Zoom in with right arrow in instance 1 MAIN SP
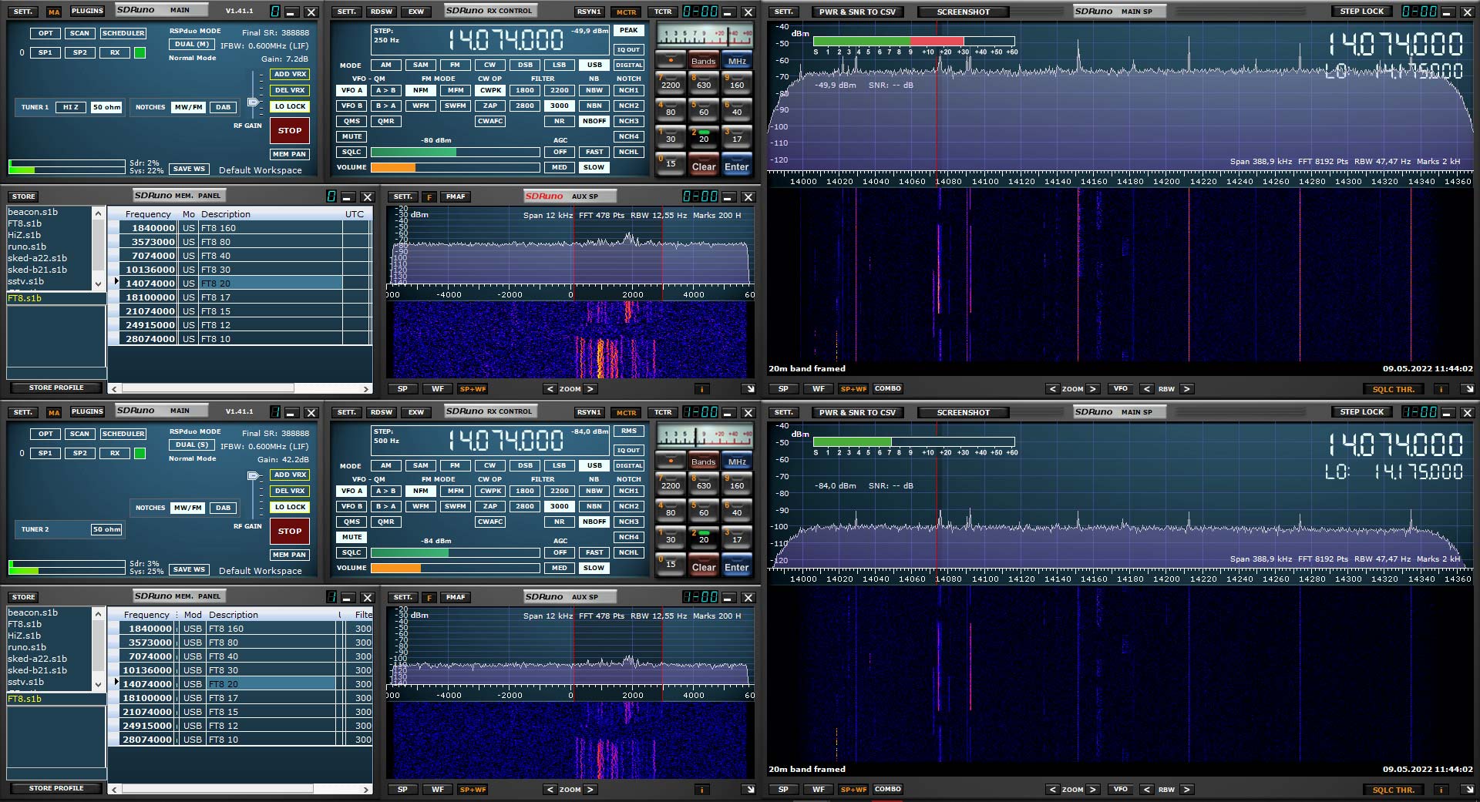Screen dimensions: 1480x802 (x=1092, y=790)
